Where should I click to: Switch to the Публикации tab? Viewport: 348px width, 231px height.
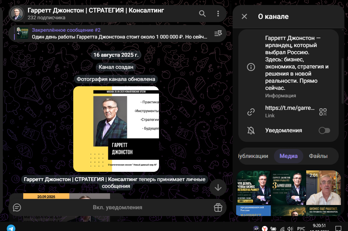253,156
